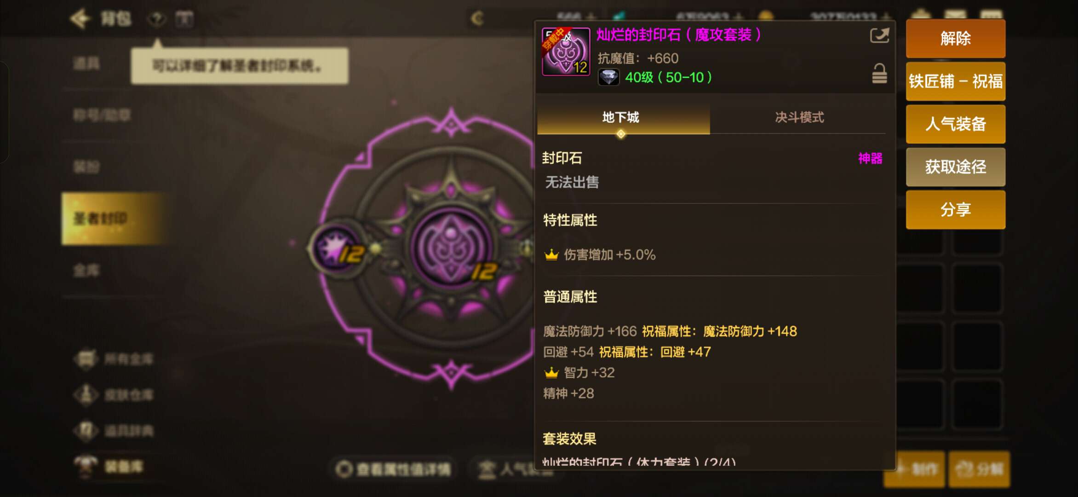Select the left level-12 seal stone slot
1078x497 pixels.
[x=337, y=248]
